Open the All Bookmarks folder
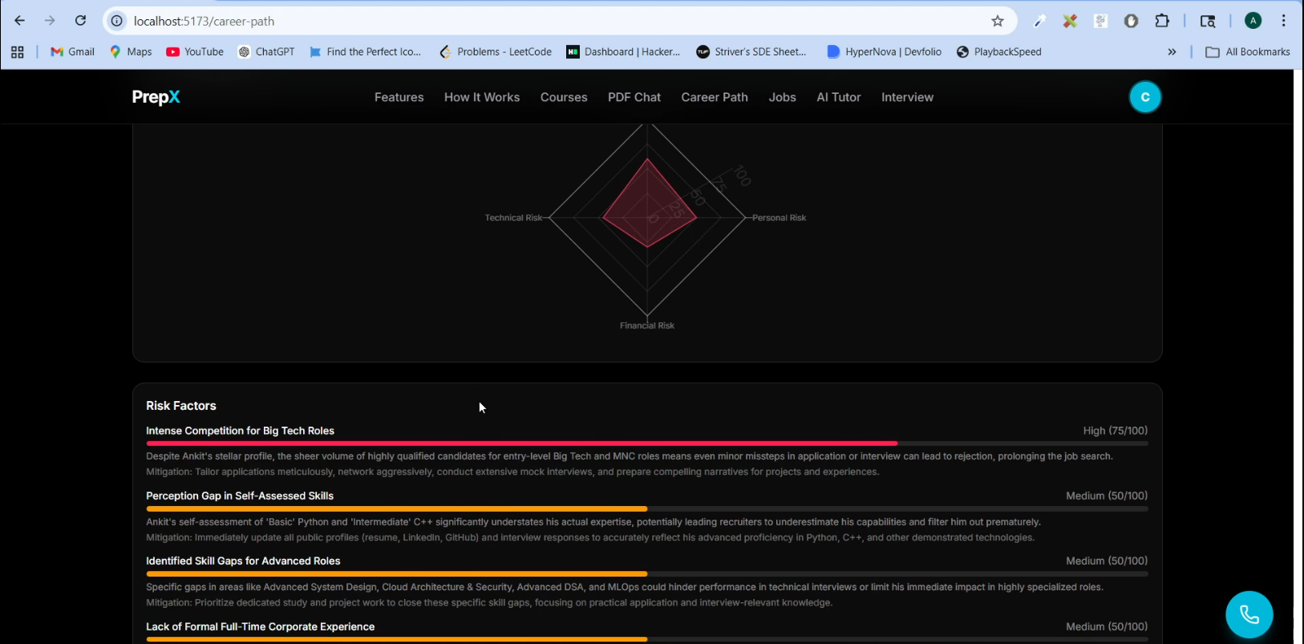Screen dimensions: 1304x644 point(1248,52)
